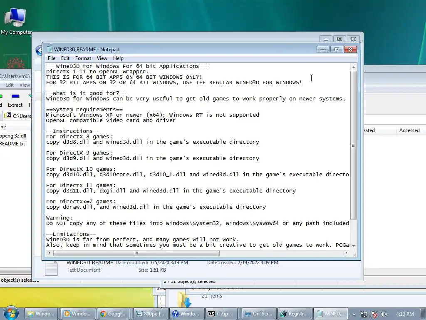Click the 'For DirectX 10 games:' line

click(x=81, y=169)
